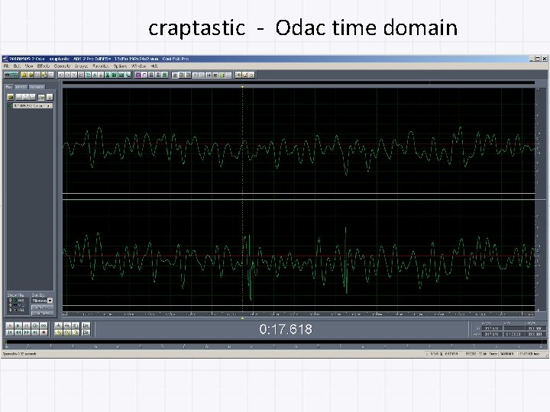The height and width of the screenshot is (412, 550).
Task: Open the View menu
Action: [29, 66]
